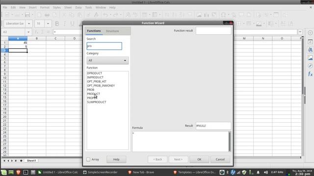Toggle Bold formatting button
This screenshot has height=176, width=314.
(x=57, y=24)
